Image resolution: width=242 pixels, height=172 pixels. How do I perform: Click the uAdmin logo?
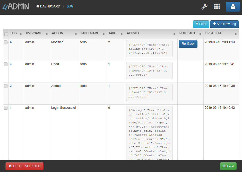[x=16, y=6]
